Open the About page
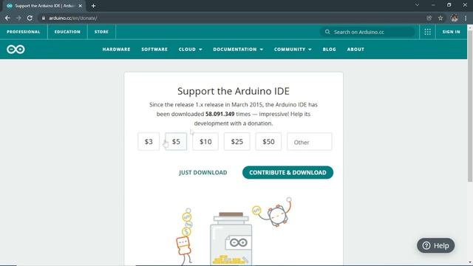This screenshot has width=473, height=266. (x=355, y=50)
